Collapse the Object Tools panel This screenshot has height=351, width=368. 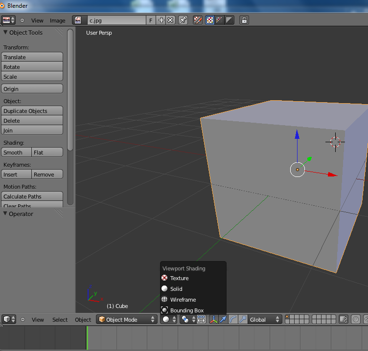(6, 32)
